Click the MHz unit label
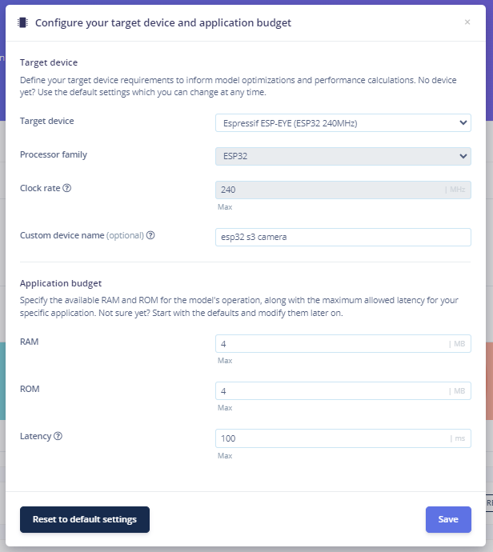Image resolution: width=493 pixels, height=552 pixels. point(457,190)
